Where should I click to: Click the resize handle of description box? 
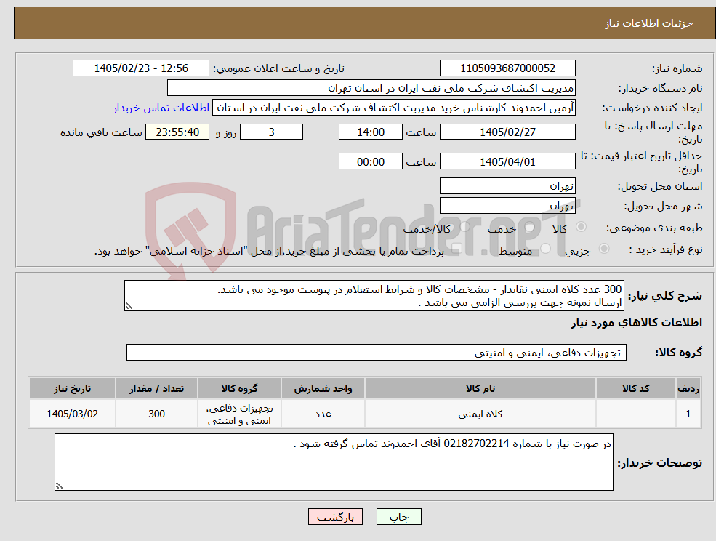129,307
